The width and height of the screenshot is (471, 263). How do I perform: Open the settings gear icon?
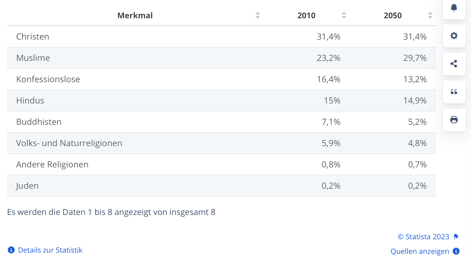pos(454,36)
